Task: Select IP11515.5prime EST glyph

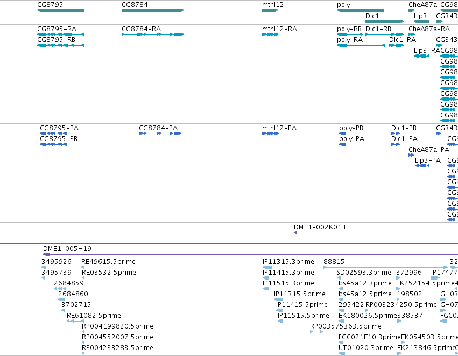Action: [280, 321]
